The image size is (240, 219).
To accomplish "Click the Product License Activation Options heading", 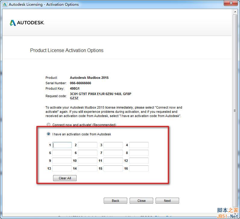I will click(67, 51).
